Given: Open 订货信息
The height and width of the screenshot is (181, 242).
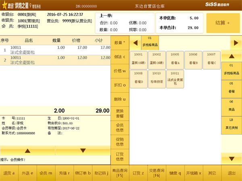Looking at the screenshot, I should [120, 156].
